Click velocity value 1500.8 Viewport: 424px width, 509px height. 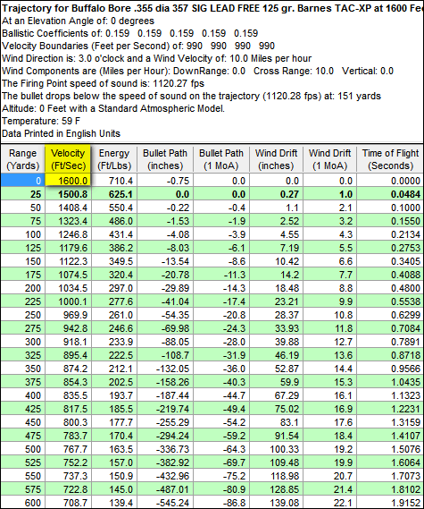(x=68, y=194)
